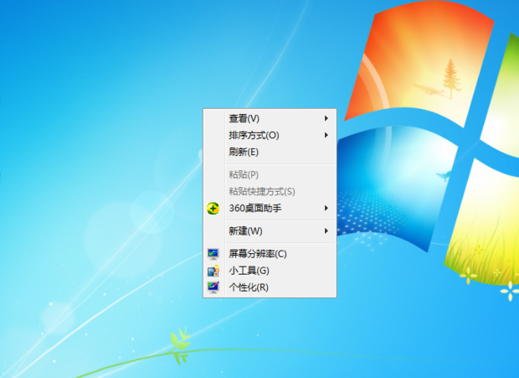The width and height of the screenshot is (519, 378).
Task: Select 屏幕分辨率(C) from the context menu
Action: [x=270, y=254]
